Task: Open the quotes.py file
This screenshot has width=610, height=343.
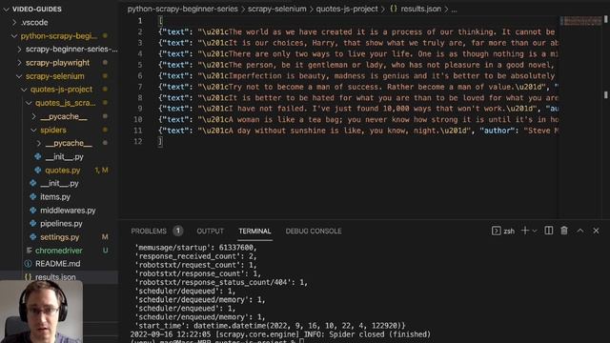Action: (63, 171)
